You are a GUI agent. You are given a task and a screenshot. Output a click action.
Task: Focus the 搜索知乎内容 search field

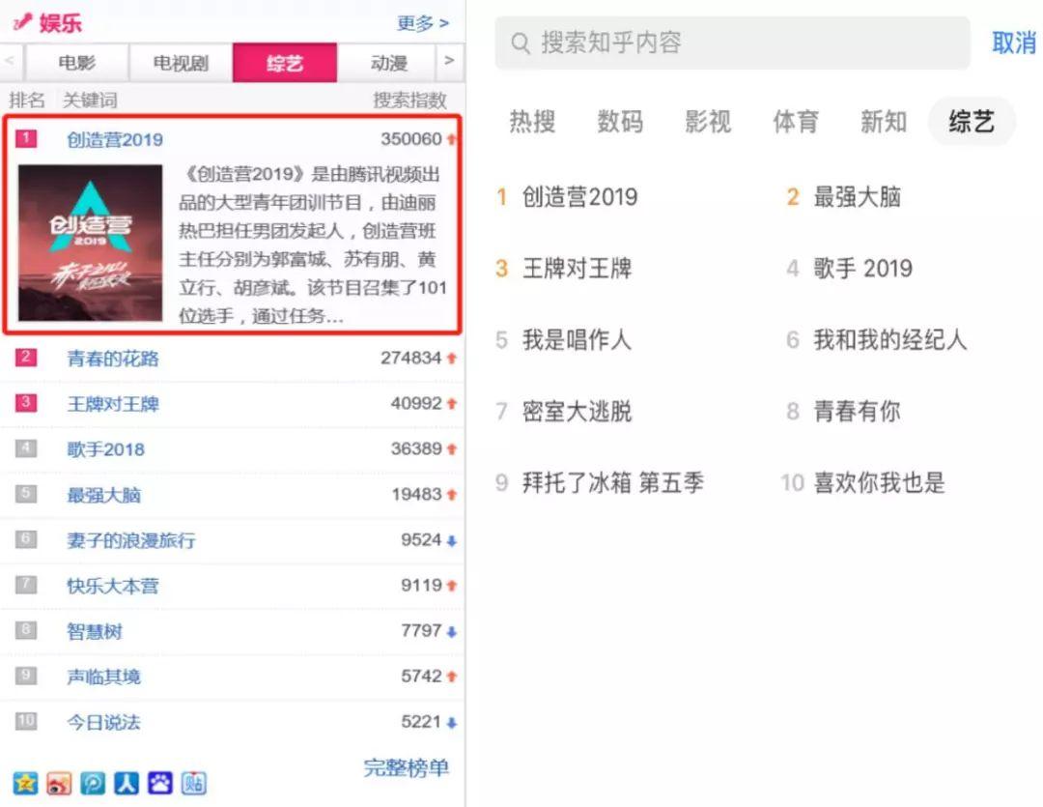coord(732,43)
